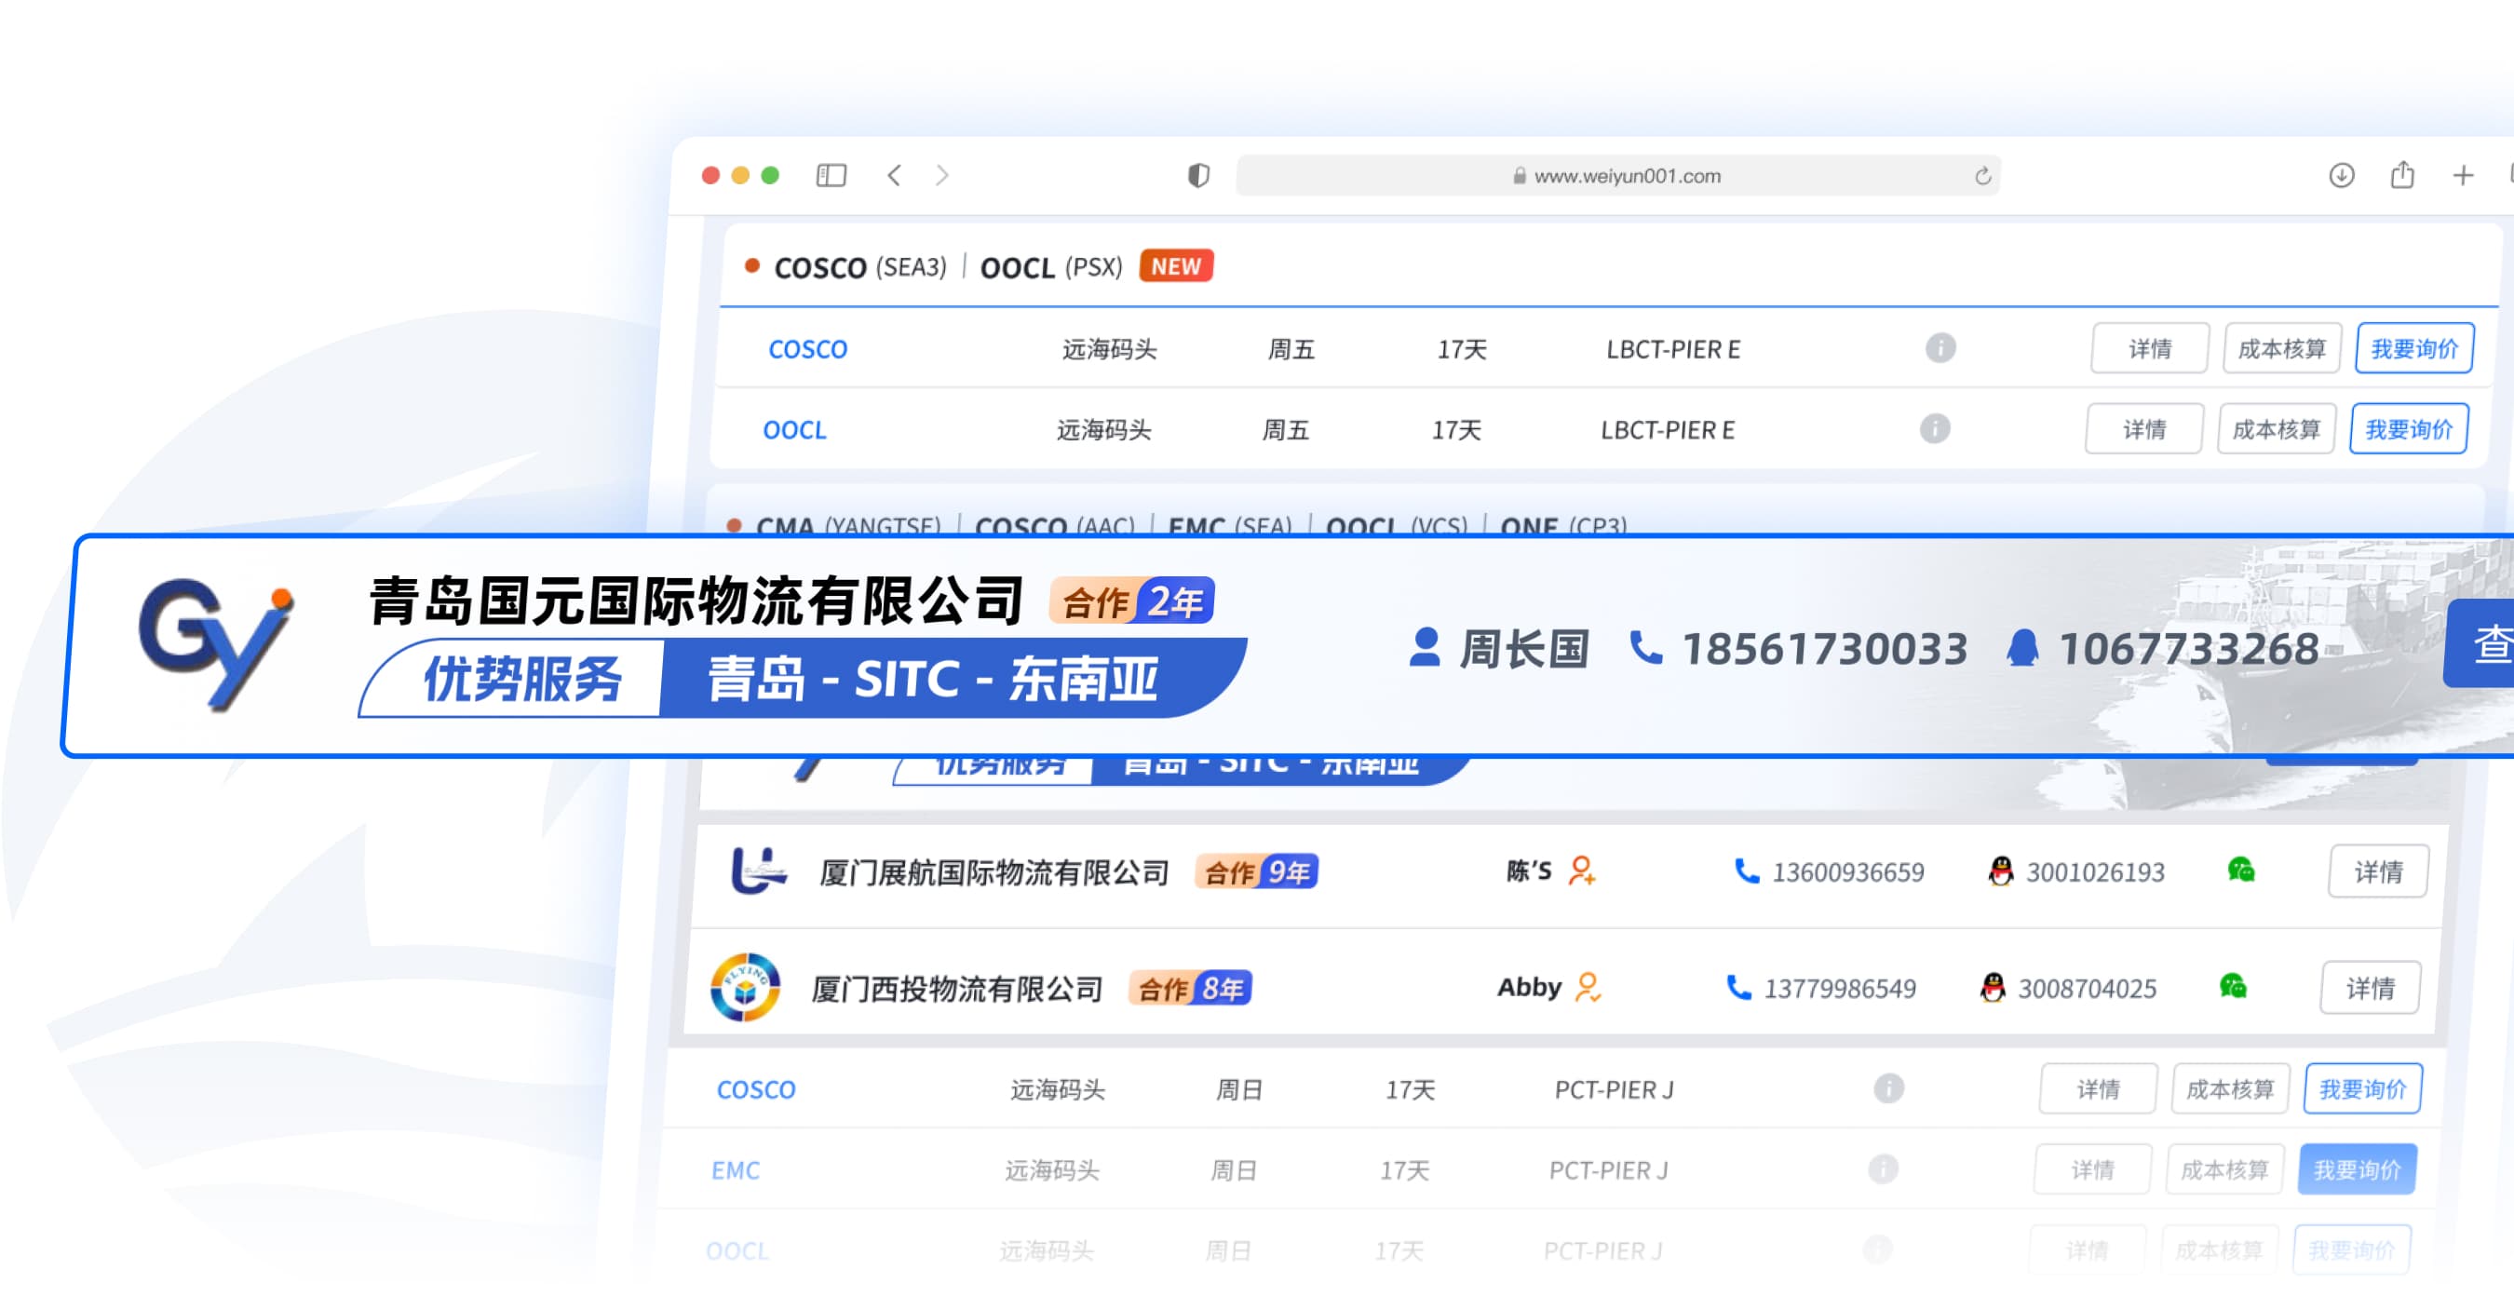The width and height of the screenshot is (2514, 1296).
Task: Click the 厦门西投物流有限公司 logo
Action: click(745, 987)
